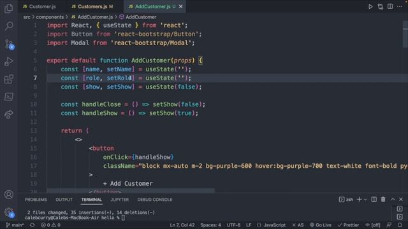
Task: Click the terminal prompt input
Action: pos(123,218)
